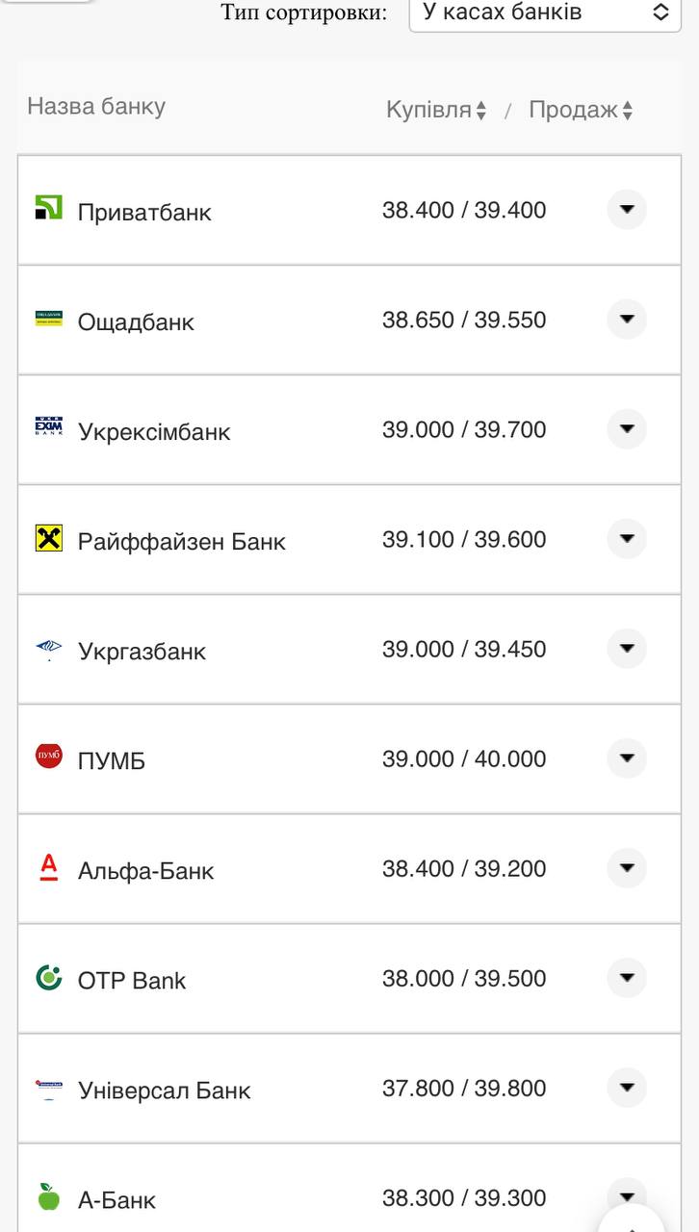Open the sort type dropdown
This screenshot has height=1232, width=699.
pyautogui.click(x=545, y=13)
